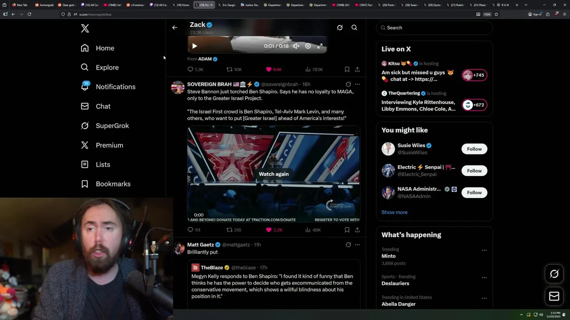Enter fullscreen on the top video
This screenshot has height=320, width=570.
pos(320,46)
